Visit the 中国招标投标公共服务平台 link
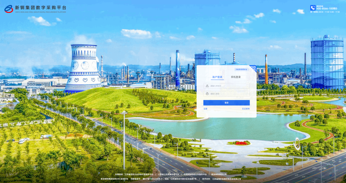 coord(195,174)
